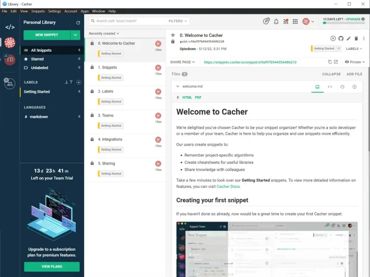Delete snippet with the trash icon
This screenshot has height=277, width=370.
356,38
